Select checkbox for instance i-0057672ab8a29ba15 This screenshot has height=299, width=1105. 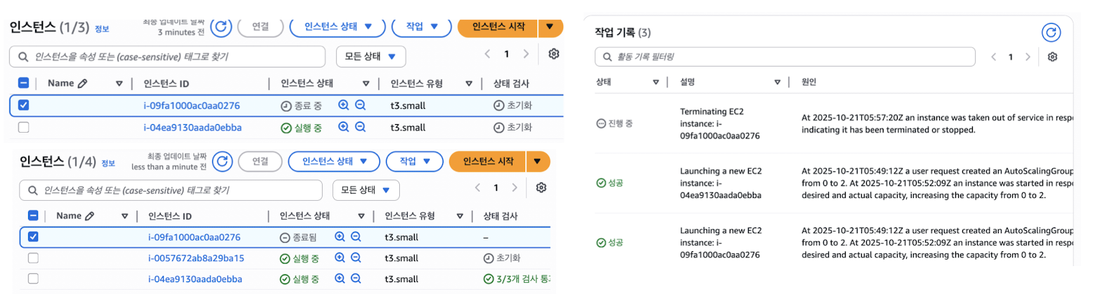33,258
